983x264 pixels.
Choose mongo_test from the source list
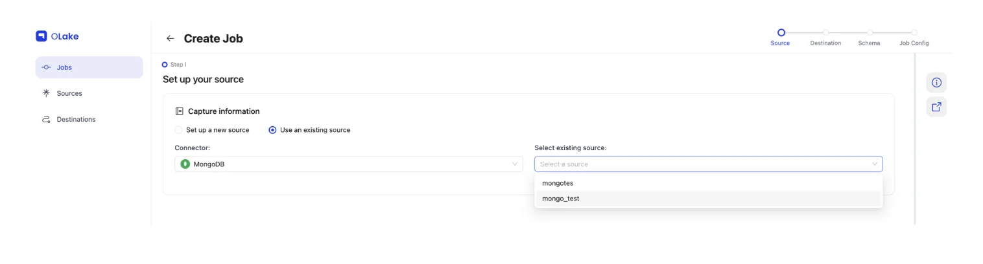[560, 199]
